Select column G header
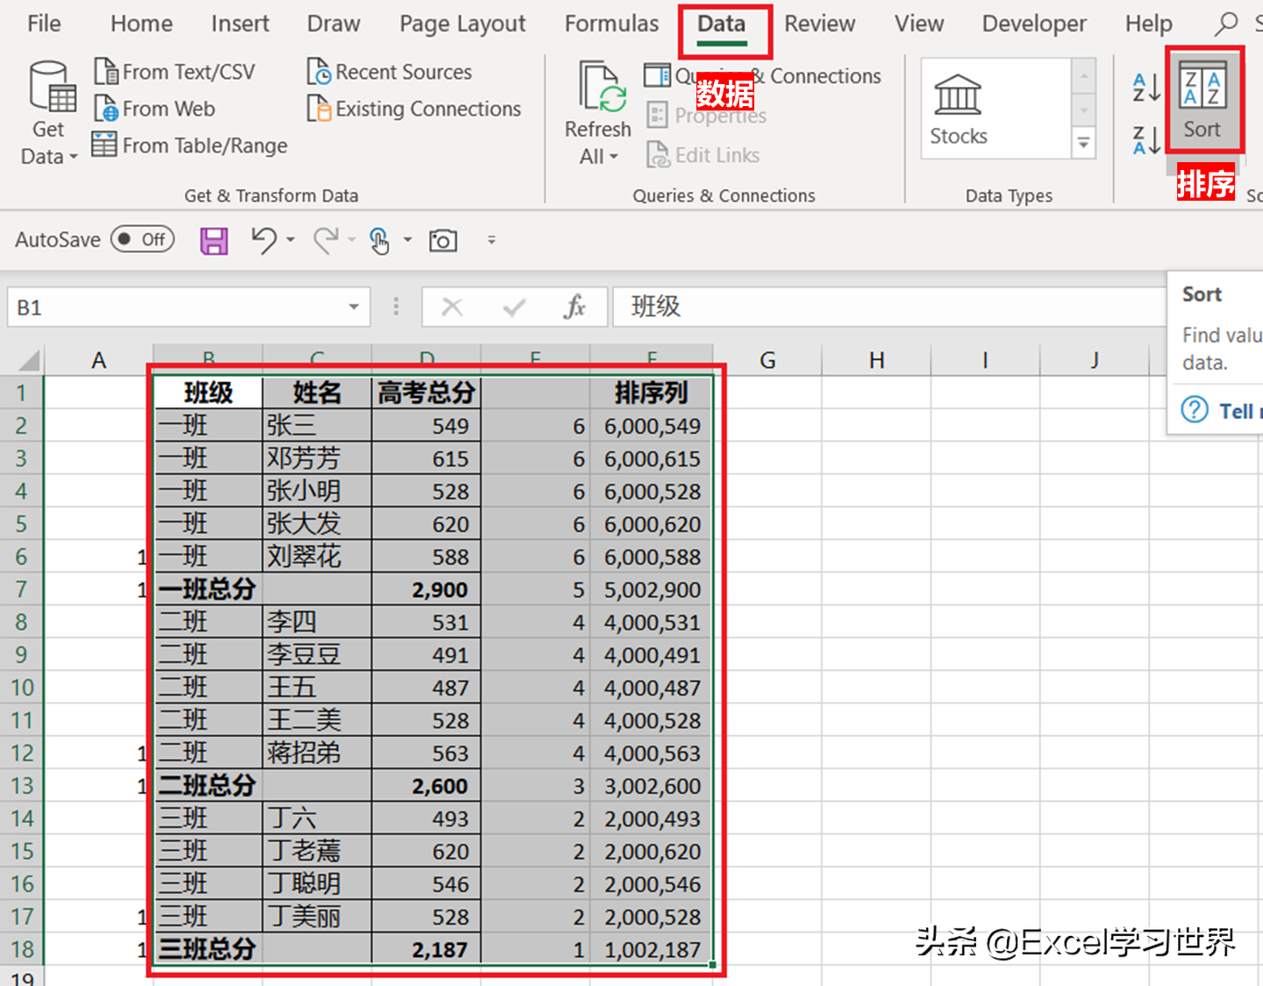Viewport: 1263px width, 986px height. [767, 360]
